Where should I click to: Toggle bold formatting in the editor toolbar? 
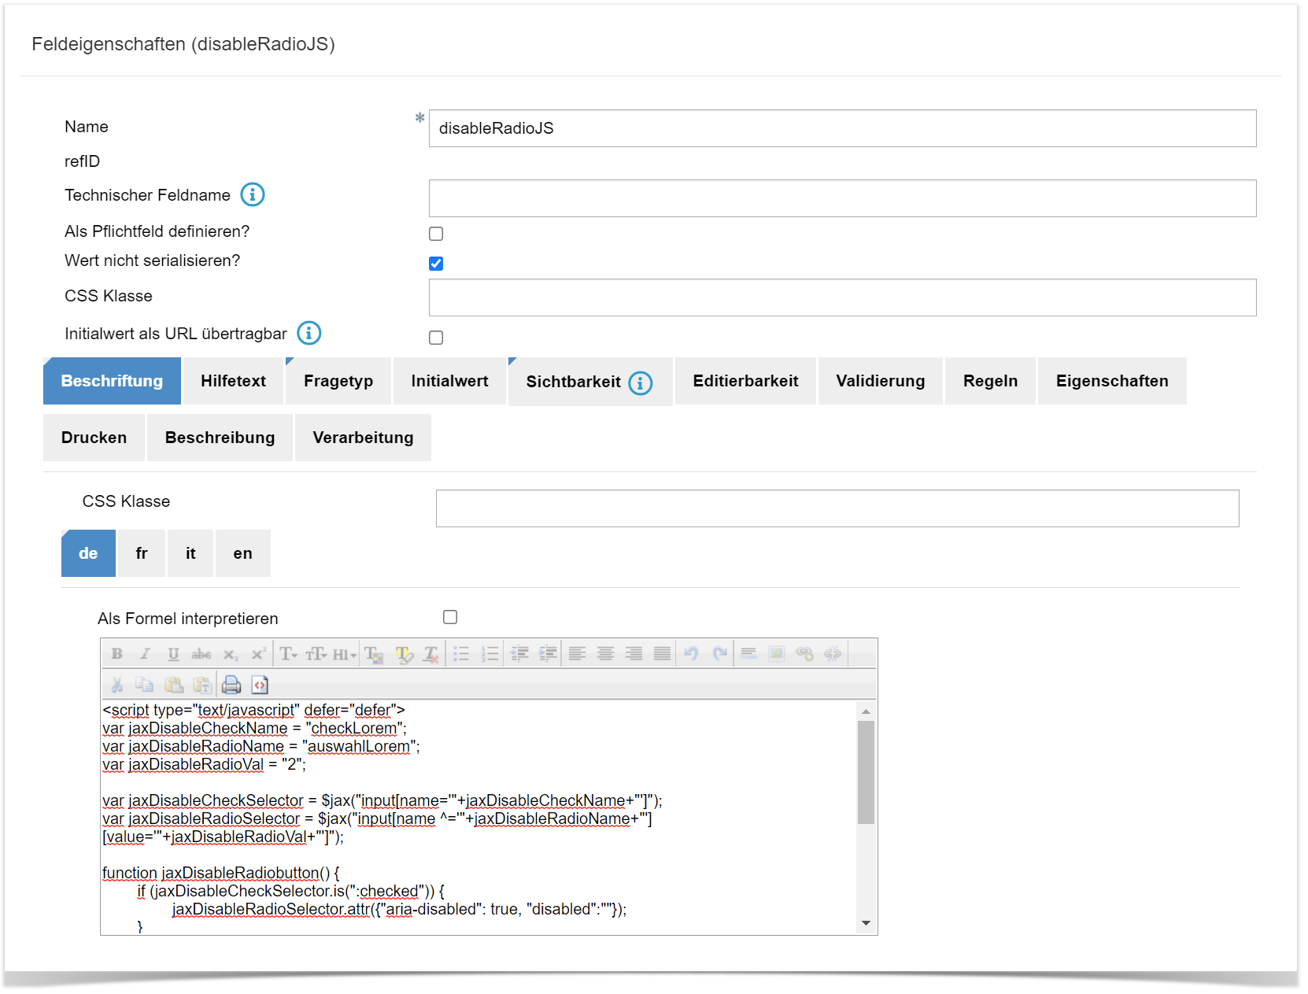pyautogui.click(x=116, y=654)
